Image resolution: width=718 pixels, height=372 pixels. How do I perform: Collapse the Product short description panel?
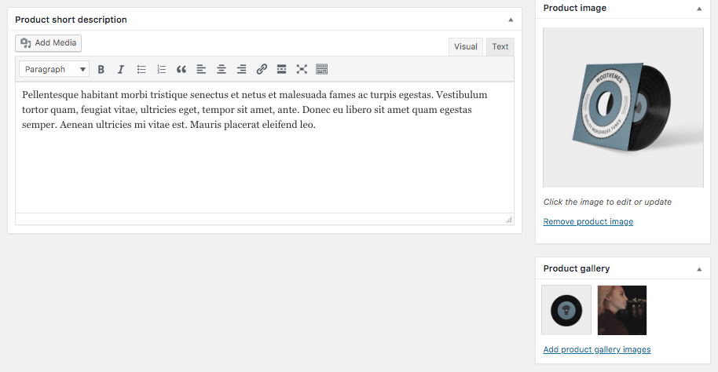[510, 20]
